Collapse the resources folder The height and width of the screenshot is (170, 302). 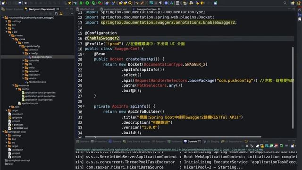tap(13, 85)
